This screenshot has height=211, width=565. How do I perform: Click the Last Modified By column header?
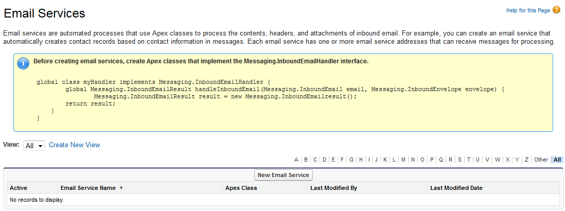[x=333, y=188]
